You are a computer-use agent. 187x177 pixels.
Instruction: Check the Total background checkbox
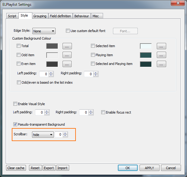click(x=18, y=46)
